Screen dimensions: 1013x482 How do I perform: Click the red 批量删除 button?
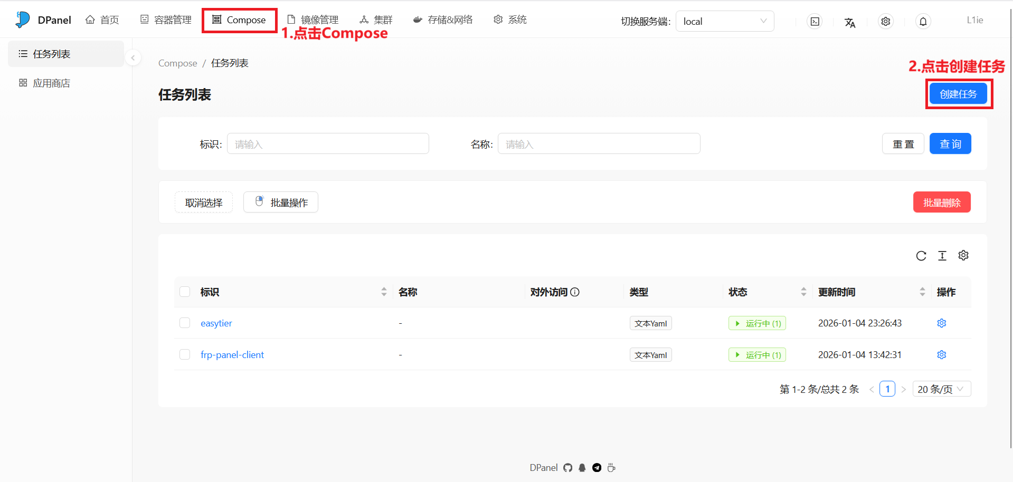(942, 202)
